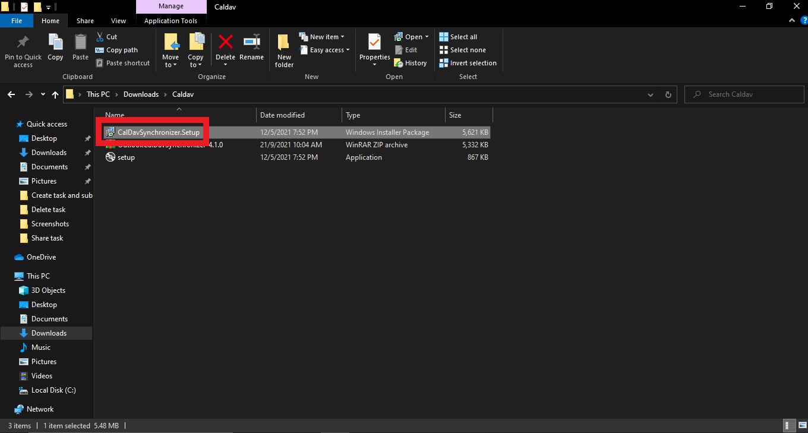Click the Refresh icon beside address bar

[668, 94]
